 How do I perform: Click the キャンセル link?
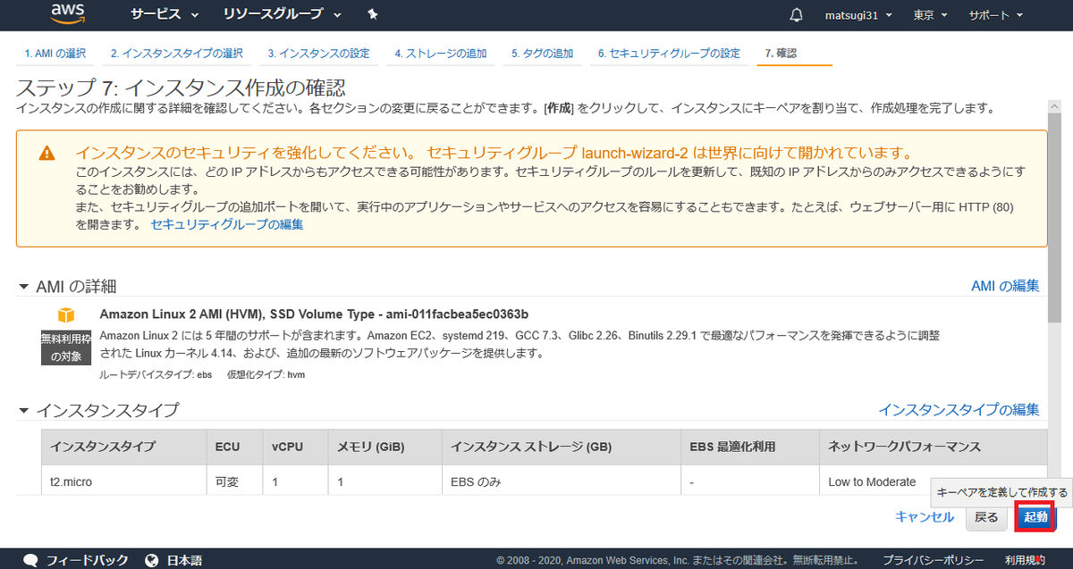(x=925, y=517)
